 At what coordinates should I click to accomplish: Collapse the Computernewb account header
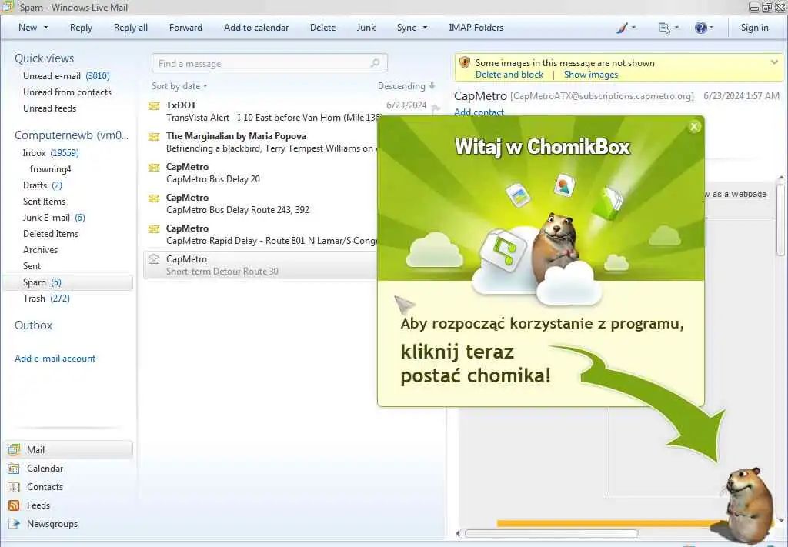pos(72,135)
